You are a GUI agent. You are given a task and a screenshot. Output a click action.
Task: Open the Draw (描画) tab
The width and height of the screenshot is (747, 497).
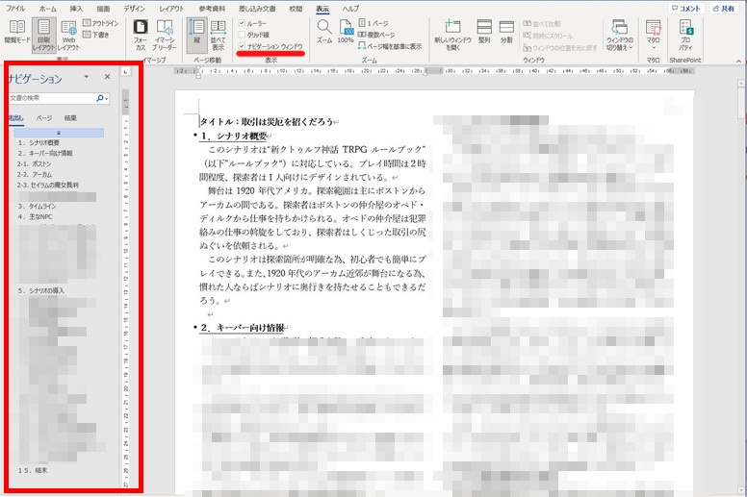click(x=103, y=9)
